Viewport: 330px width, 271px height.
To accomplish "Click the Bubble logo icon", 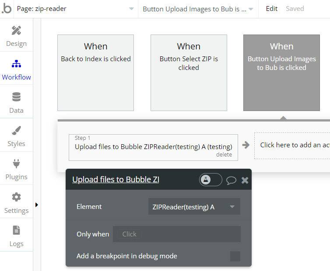I will (7, 9).
